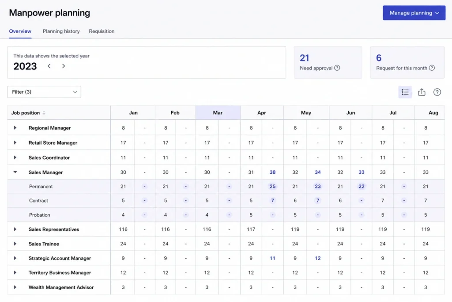Viewport: 452px width, 302px height.
Task: Expand the Territory Business Manager row
Action: coord(15,272)
